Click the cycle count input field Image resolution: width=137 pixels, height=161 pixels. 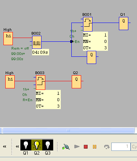point(121,146)
